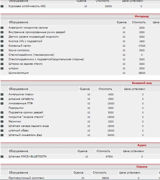Select Круиз контроль text
Screen dimensions: 160x180
[x=19, y=50]
